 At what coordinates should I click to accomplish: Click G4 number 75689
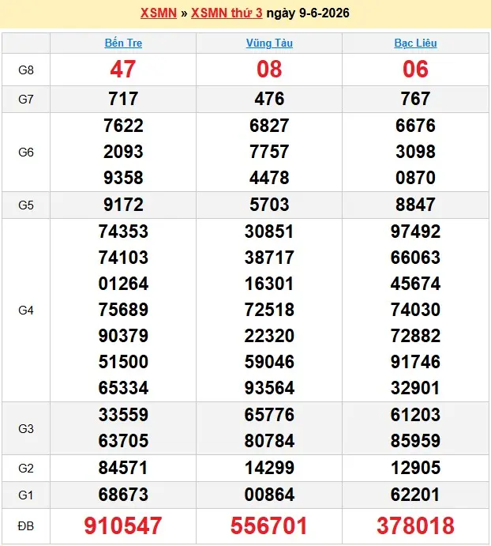(x=123, y=310)
